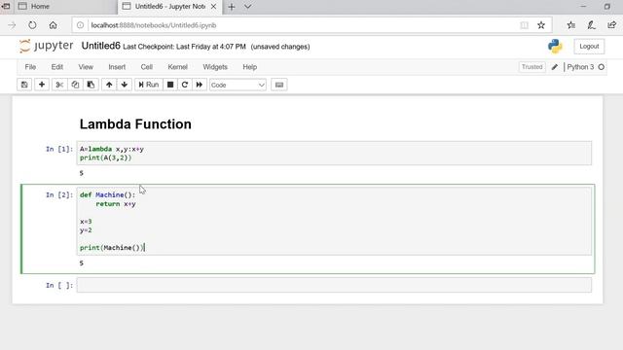623x350 pixels.
Task: Open a new browser tab with plus
Action: pyautogui.click(x=232, y=7)
